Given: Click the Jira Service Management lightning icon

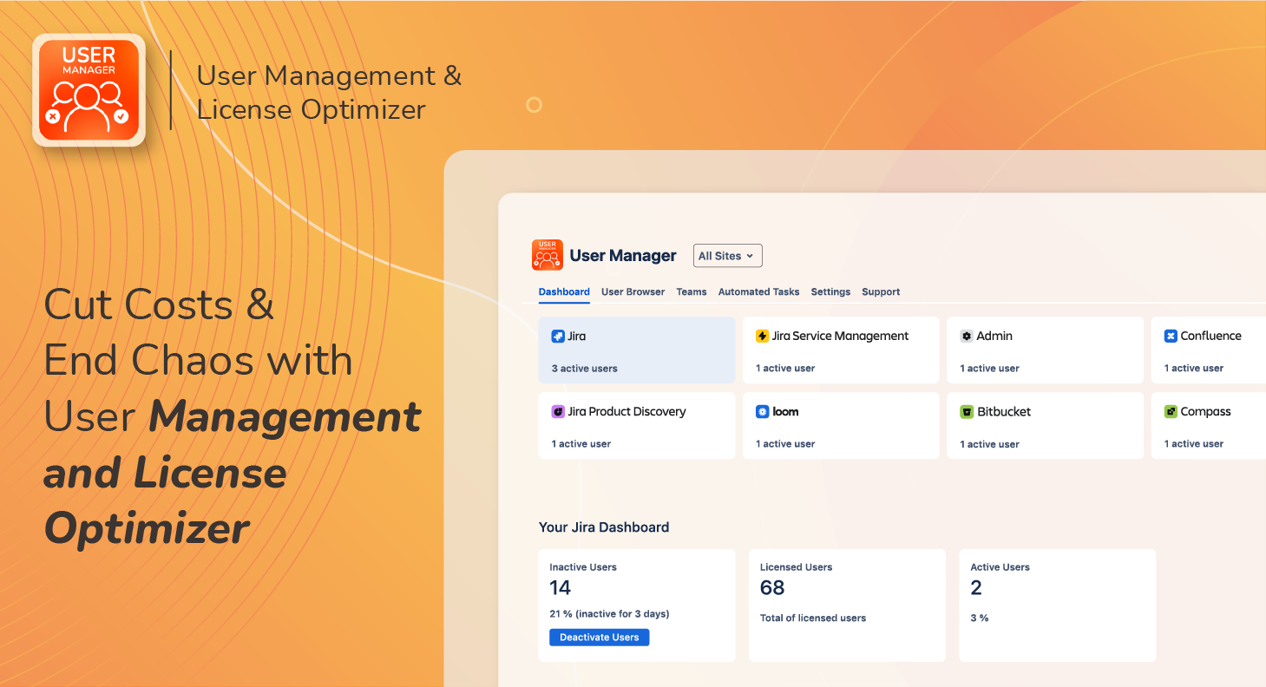Looking at the screenshot, I should [762, 336].
